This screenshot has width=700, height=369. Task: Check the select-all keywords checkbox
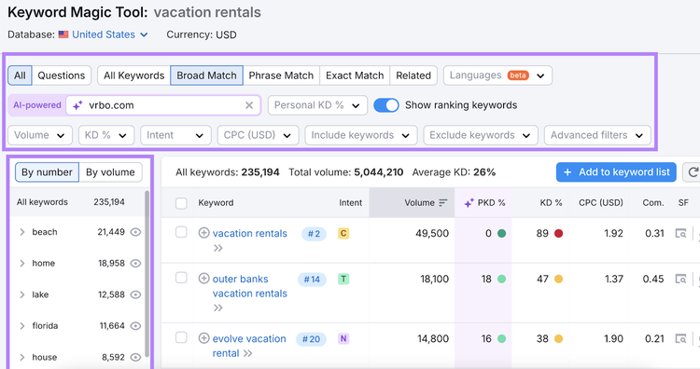tap(181, 203)
